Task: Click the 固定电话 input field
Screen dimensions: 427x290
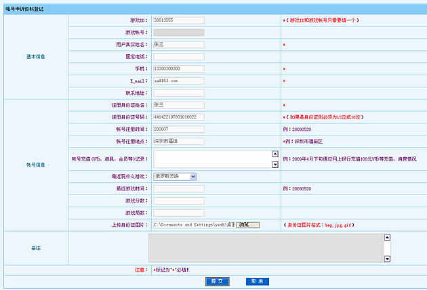Action: coord(178,56)
